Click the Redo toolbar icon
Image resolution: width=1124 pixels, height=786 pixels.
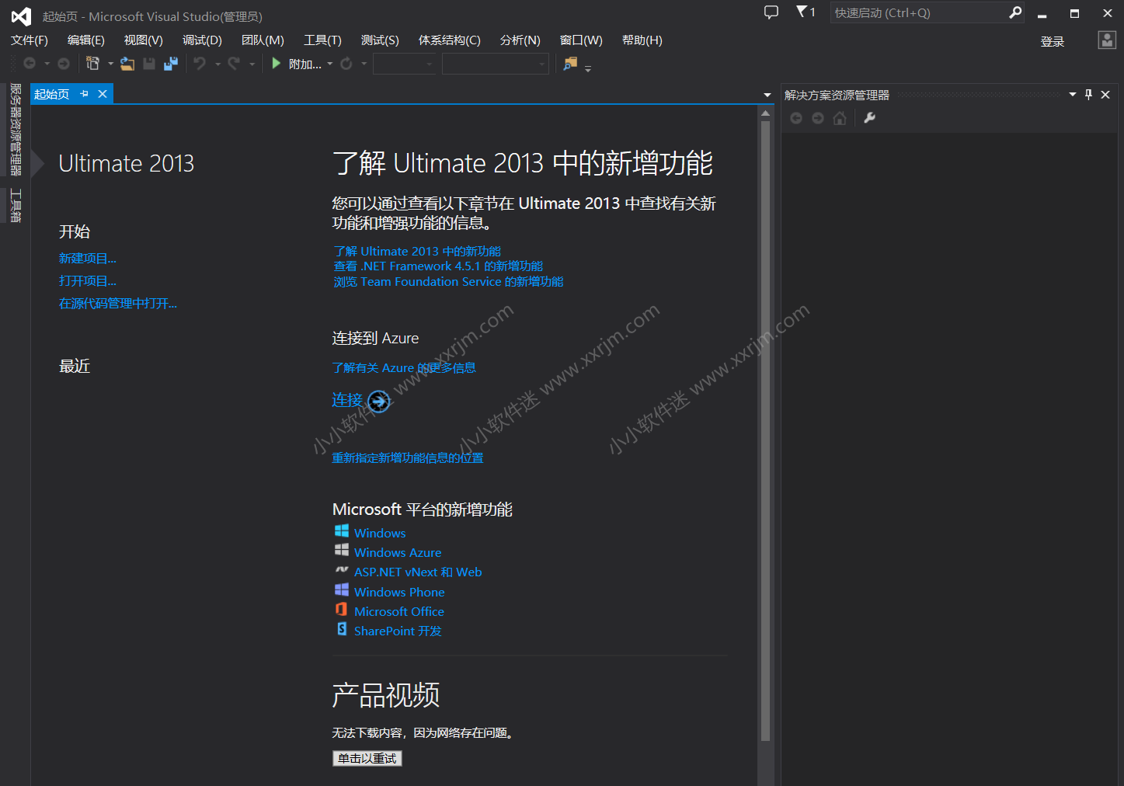234,64
